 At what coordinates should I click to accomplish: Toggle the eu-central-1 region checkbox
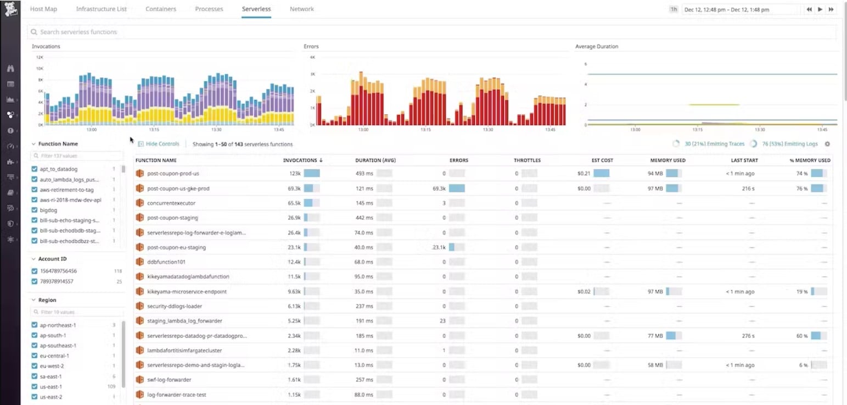(35, 356)
